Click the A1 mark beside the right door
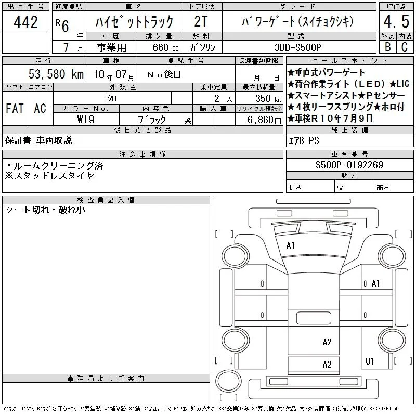The image size is (416, 416). point(375,283)
